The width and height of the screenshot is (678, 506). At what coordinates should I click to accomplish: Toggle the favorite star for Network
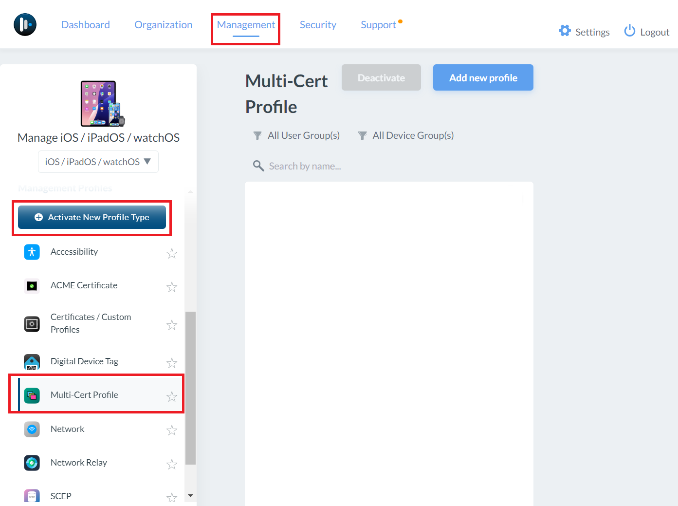(172, 431)
